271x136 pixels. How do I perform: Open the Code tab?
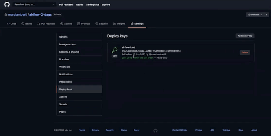(12, 24)
